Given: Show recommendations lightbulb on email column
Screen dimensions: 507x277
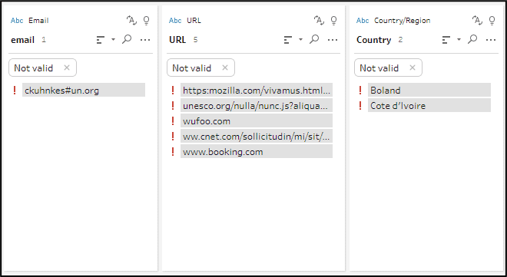Looking at the screenshot, I should [147, 21].
